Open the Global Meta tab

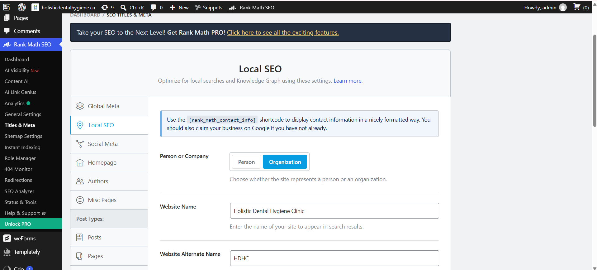coord(109,106)
